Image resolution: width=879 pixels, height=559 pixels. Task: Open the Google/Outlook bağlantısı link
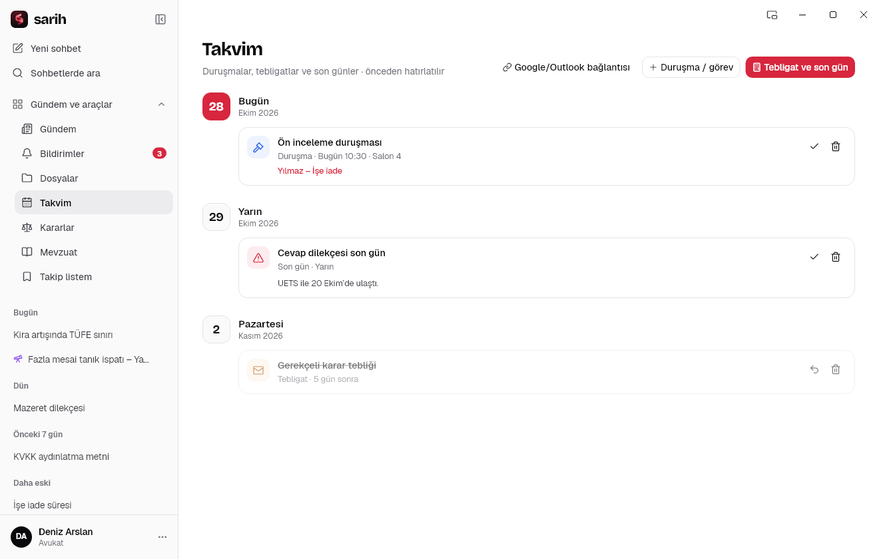point(567,67)
